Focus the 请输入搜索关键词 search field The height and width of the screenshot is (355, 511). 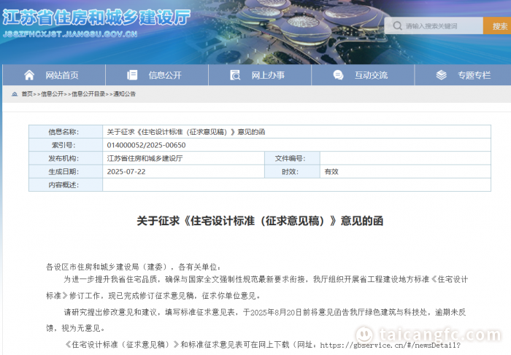coord(441,26)
